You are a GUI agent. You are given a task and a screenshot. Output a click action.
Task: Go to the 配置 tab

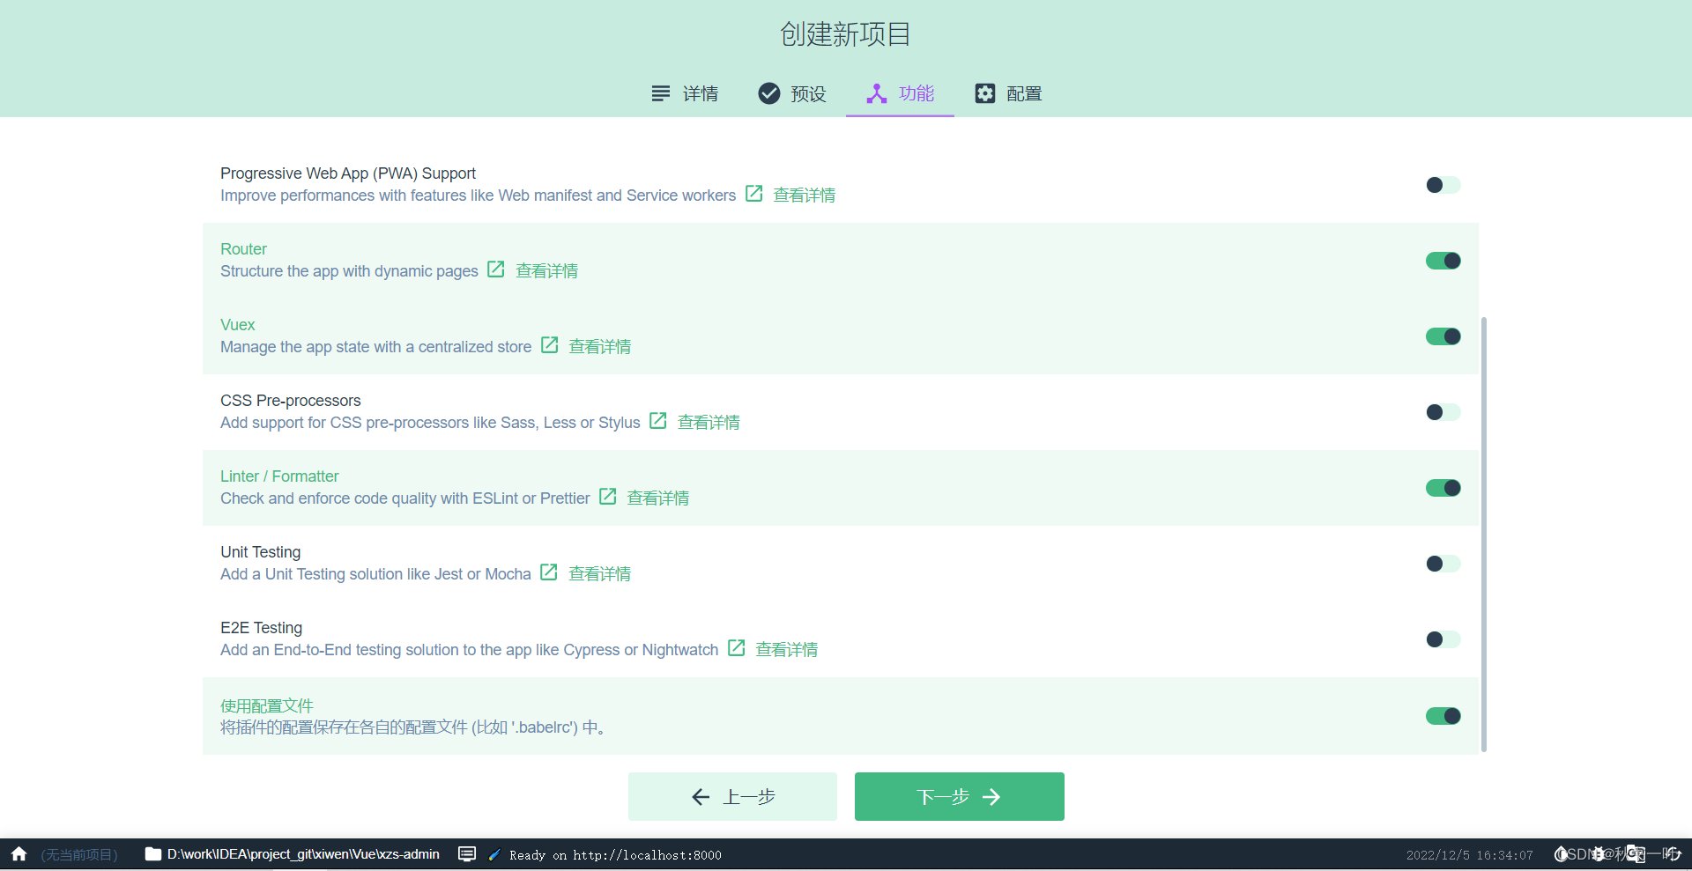coord(1008,93)
